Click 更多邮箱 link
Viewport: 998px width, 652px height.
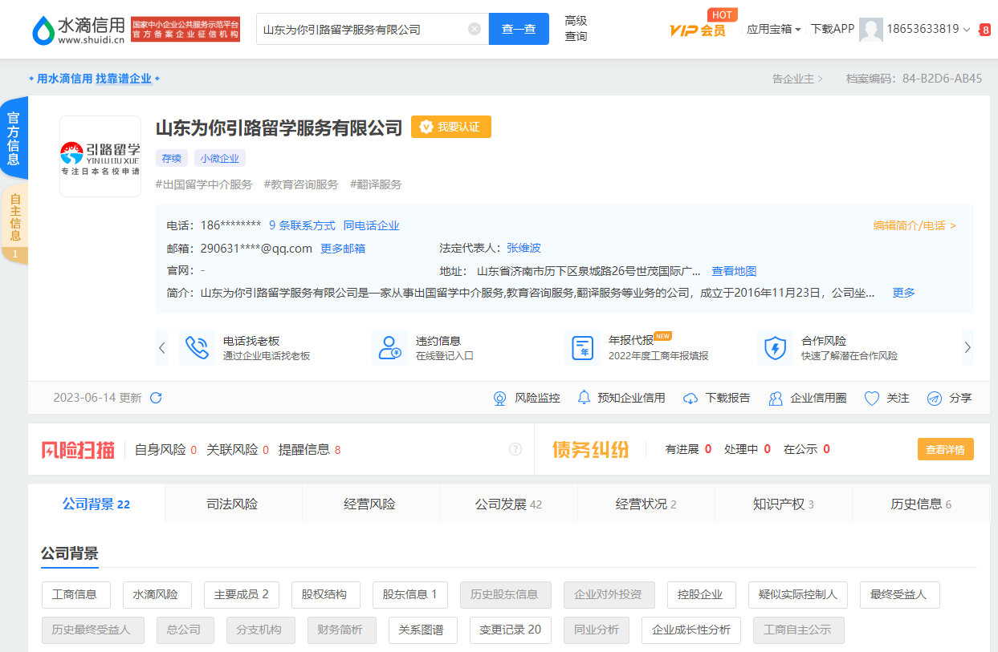point(343,249)
